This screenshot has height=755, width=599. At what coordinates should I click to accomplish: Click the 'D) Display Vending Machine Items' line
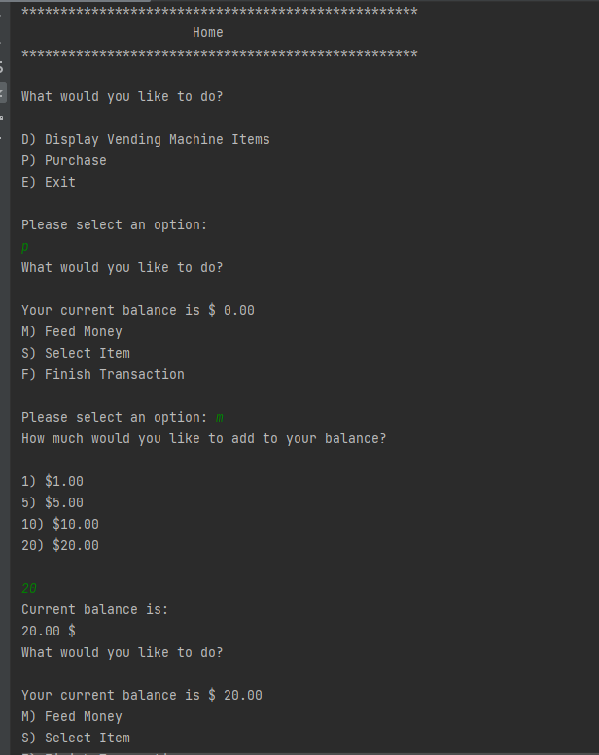(146, 139)
